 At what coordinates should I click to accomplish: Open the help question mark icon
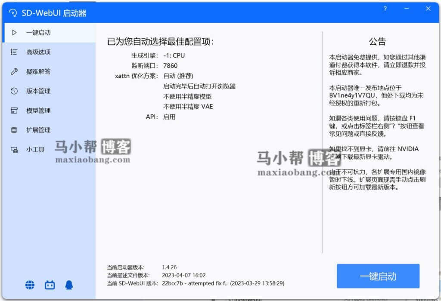tap(385, 9)
